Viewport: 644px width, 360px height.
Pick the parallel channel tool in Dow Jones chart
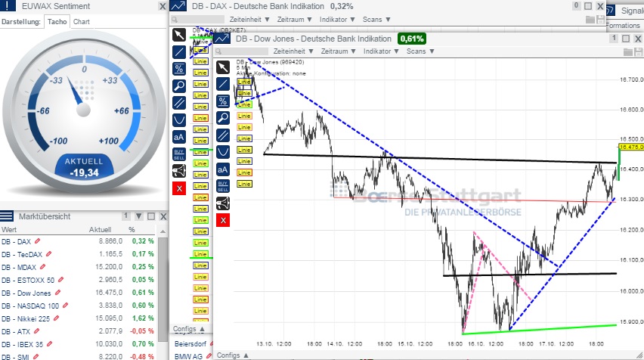pos(223,135)
